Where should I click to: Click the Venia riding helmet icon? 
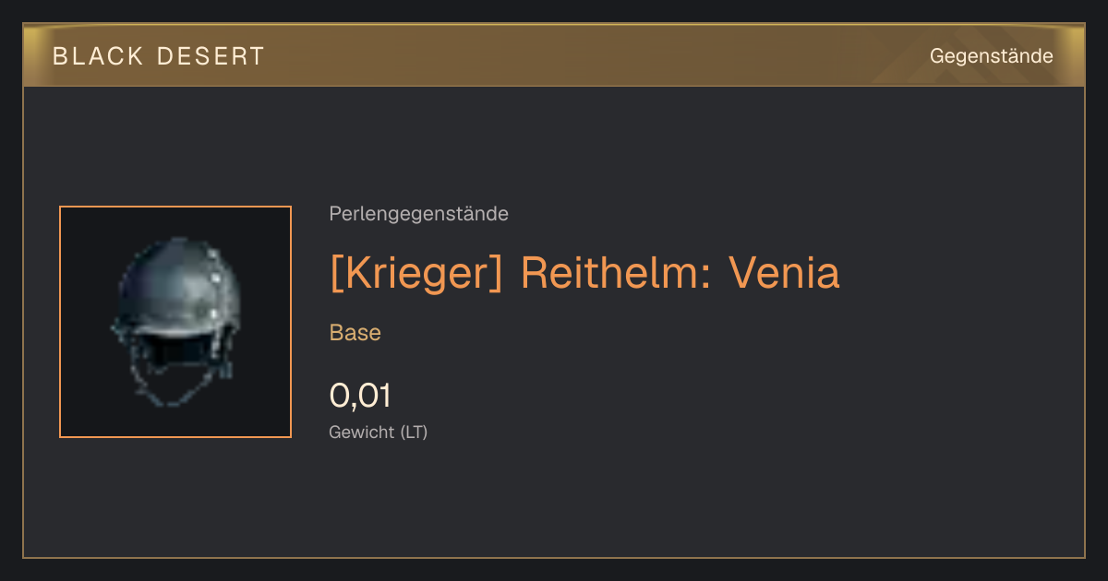click(175, 322)
